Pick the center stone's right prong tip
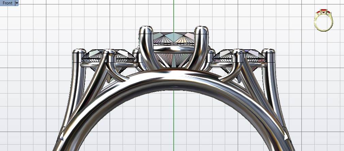 [201, 28]
